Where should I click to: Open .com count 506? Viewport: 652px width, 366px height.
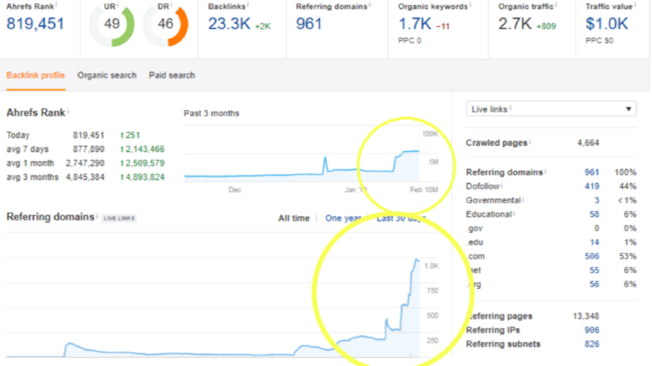point(592,257)
